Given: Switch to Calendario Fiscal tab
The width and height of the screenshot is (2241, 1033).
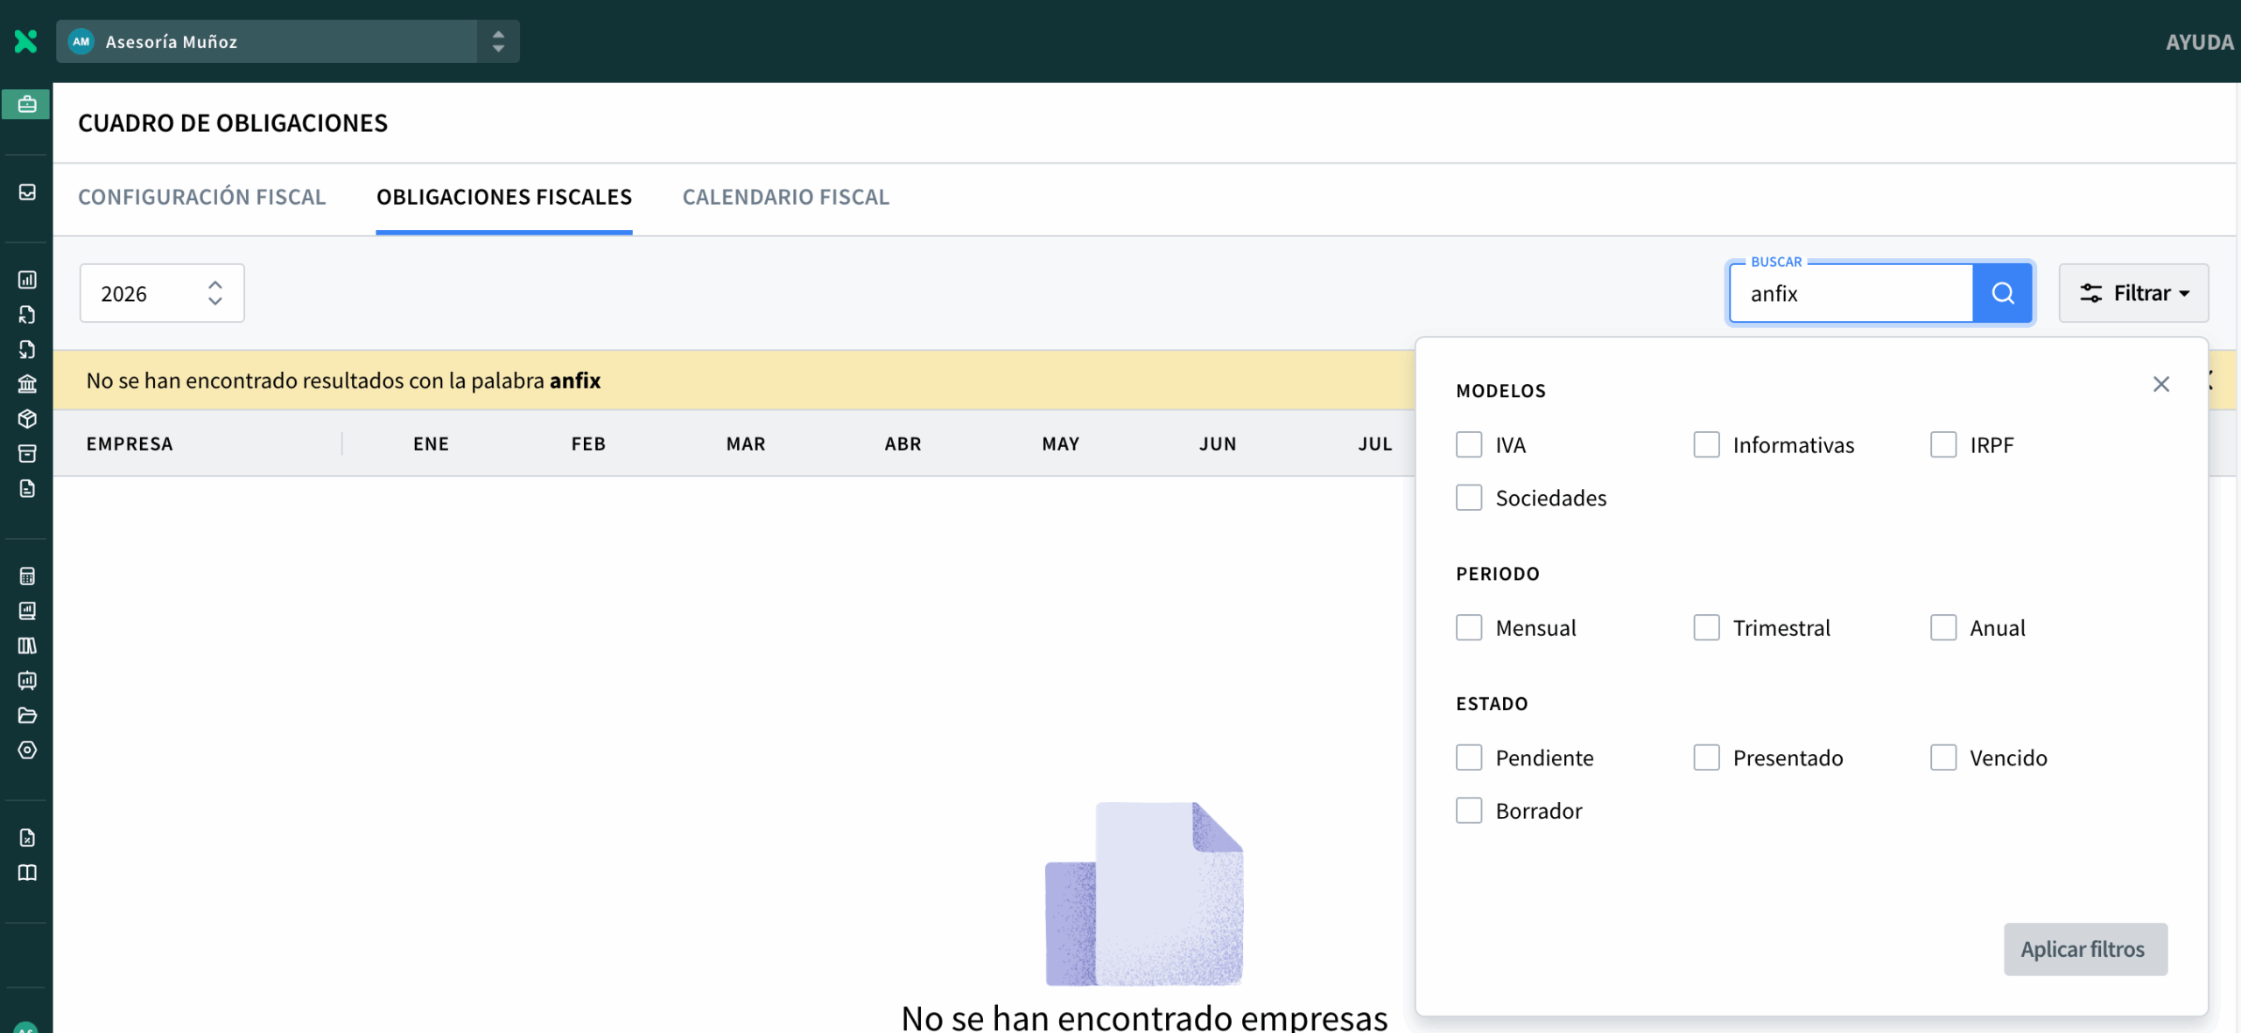Looking at the screenshot, I should tap(785, 197).
